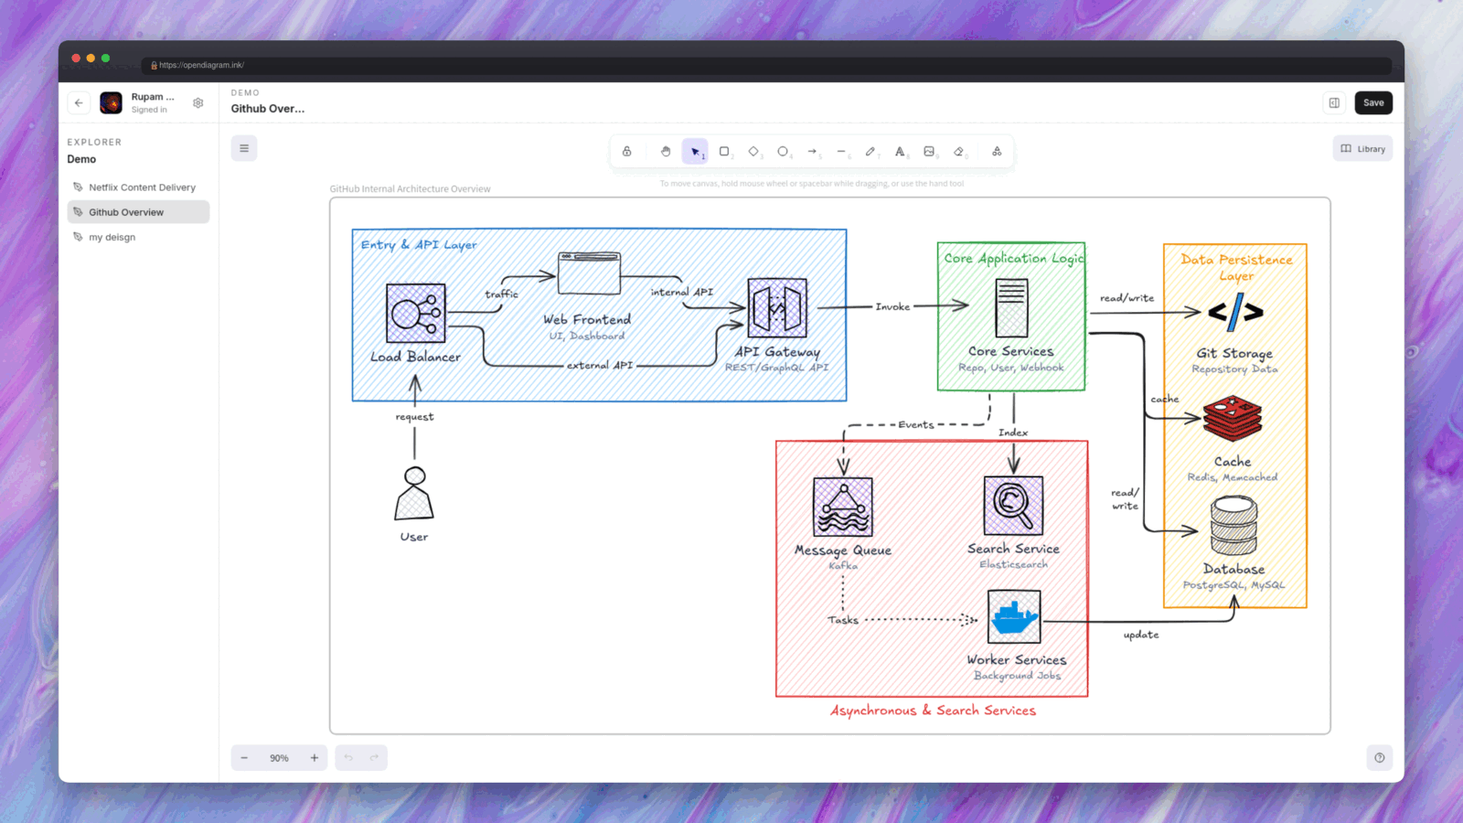Open the Github Overview diagram

[x=139, y=212]
